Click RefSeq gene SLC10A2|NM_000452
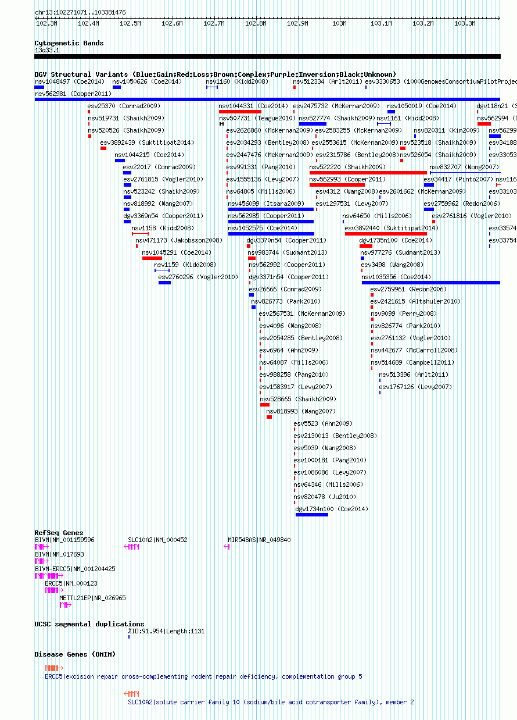Image resolution: width=517 pixels, height=720 pixels. (x=132, y=547)
